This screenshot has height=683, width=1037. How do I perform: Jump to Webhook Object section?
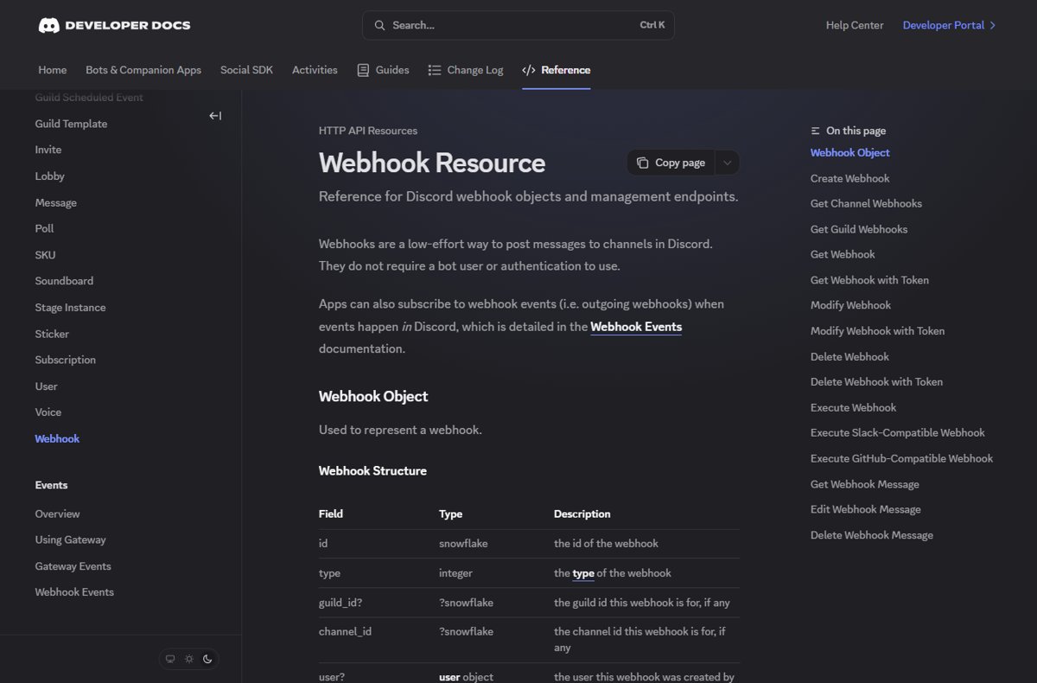pyautogui.click(x=849, y=153)
